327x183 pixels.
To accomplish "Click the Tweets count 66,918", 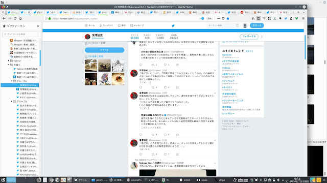I will tap(134, 37).
